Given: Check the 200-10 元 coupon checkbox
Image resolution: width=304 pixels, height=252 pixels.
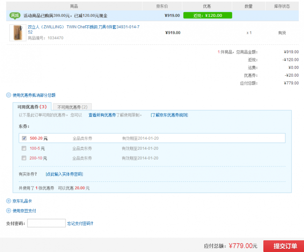Looking at the screenshot, I should (24, 158).
